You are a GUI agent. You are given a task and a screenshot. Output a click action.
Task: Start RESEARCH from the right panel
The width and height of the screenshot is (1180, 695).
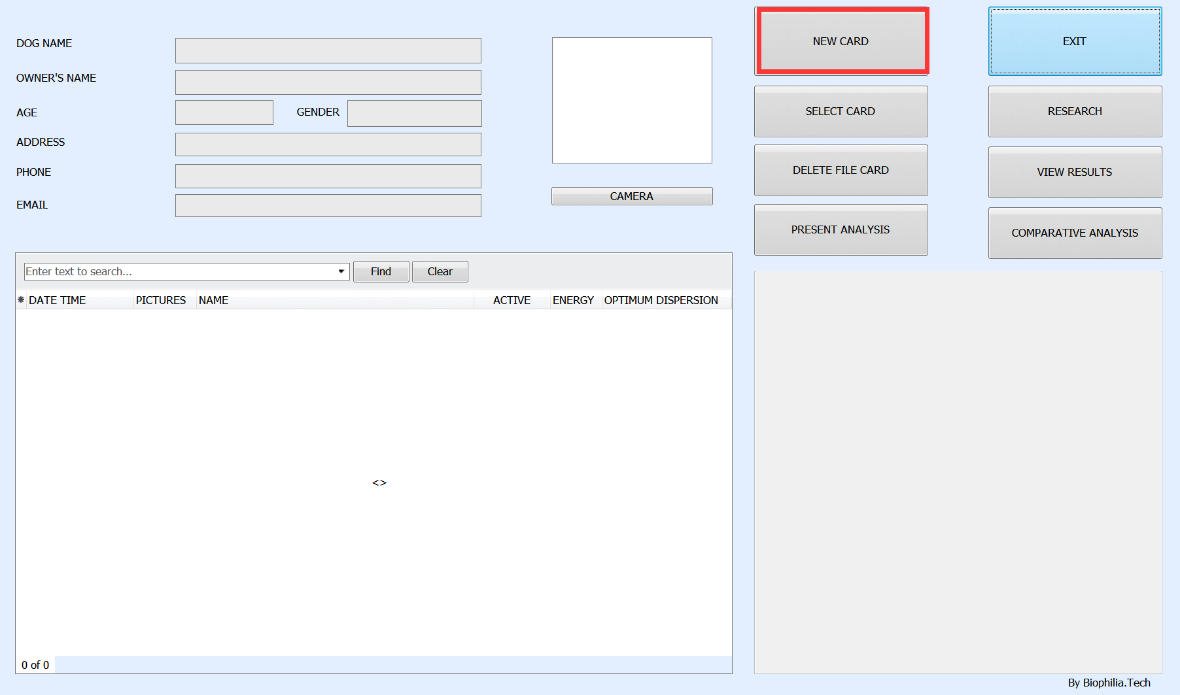tap(1075, 112)
